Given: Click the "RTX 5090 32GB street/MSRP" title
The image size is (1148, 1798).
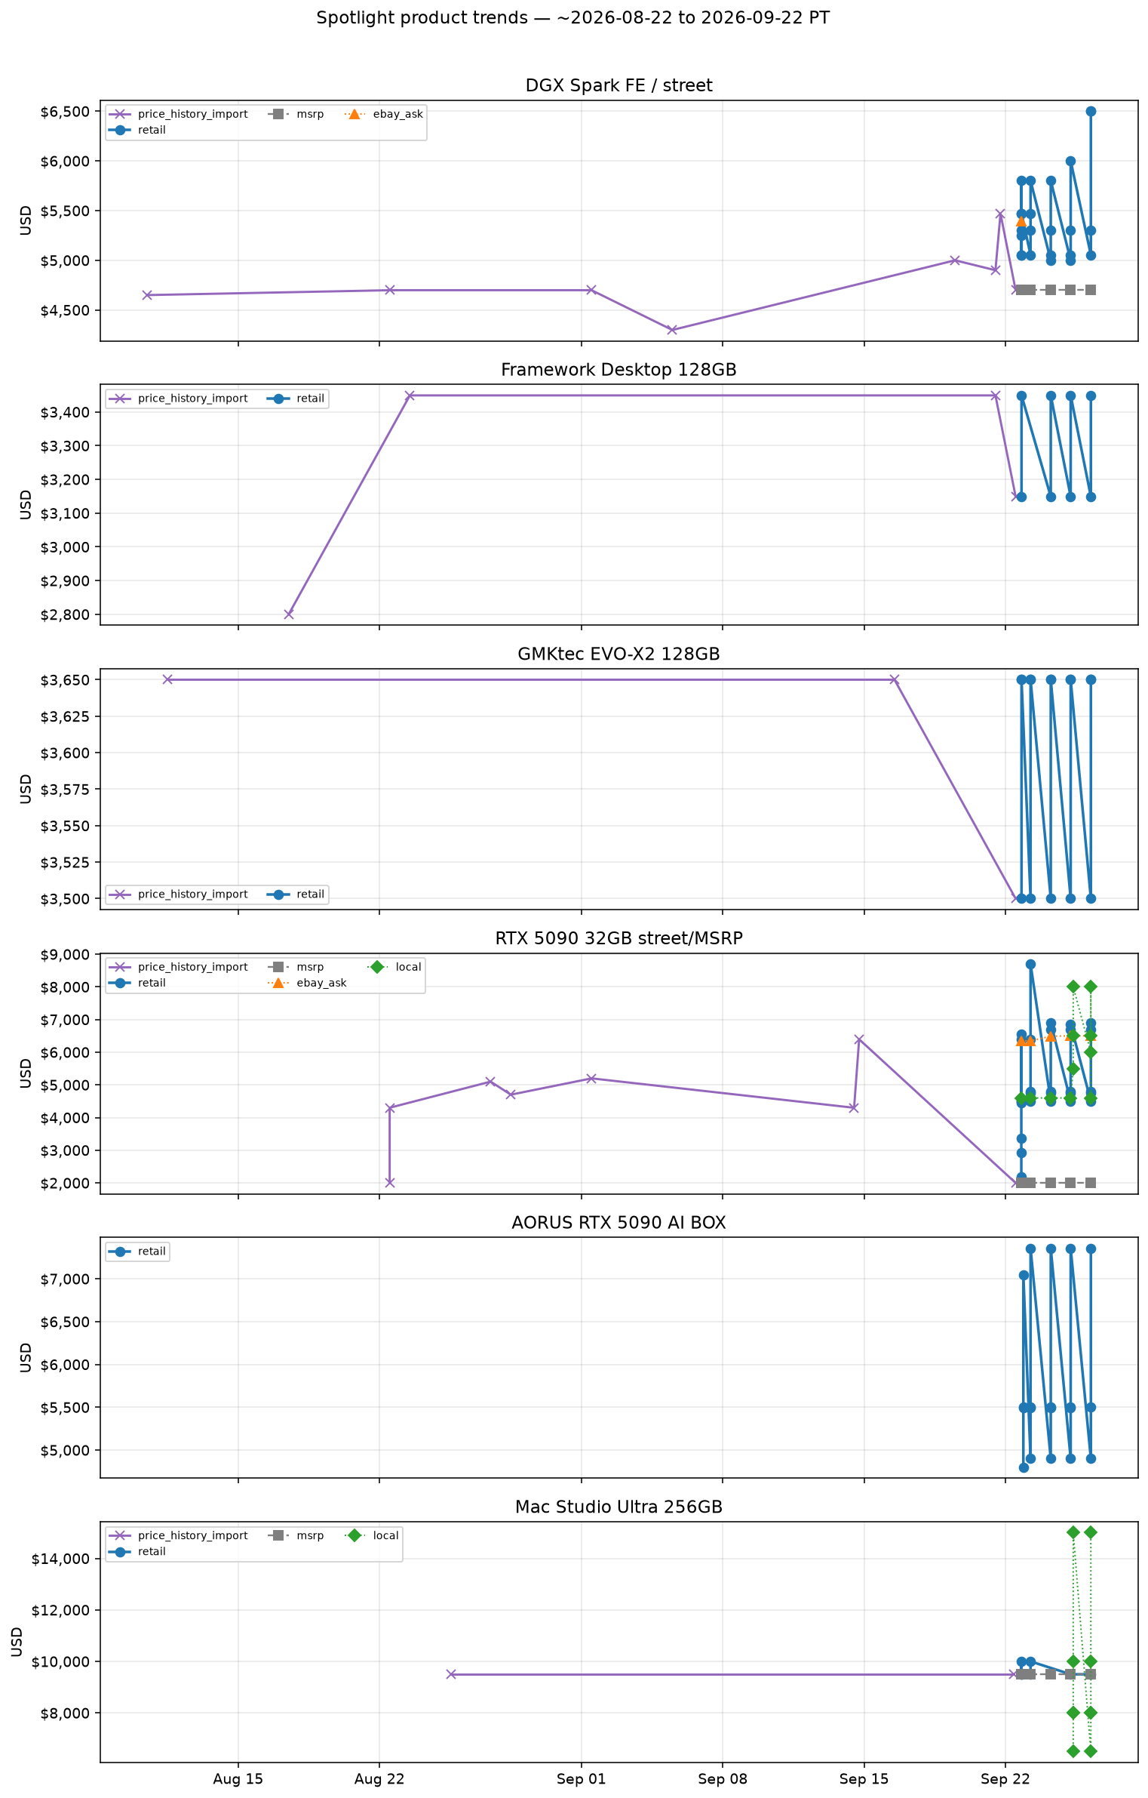Looking at the screenshot, I should (619, 938).
